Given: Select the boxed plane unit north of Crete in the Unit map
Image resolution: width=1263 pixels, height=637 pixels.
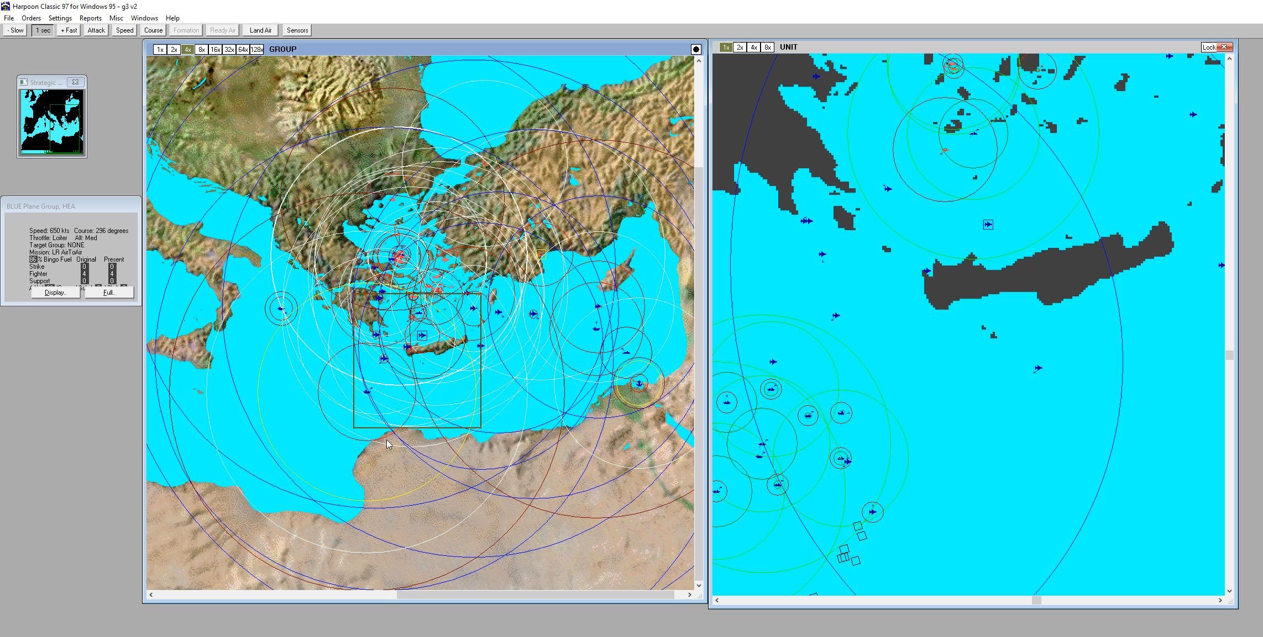Looking at the screenshot, I should click(x=988, y=224).
